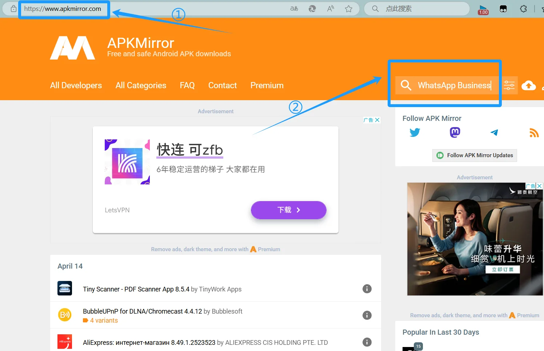The width and height of the screenshot is (544, 351).
Task: Click the Tiny Scanner app icon
Action: tap(65, 288)
